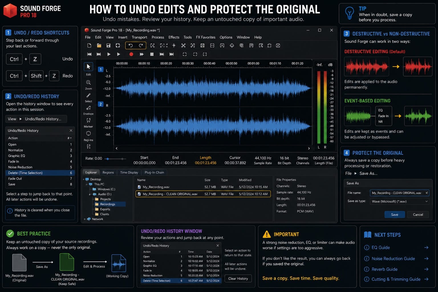Click the Sound Forge icon in window title bar
The image size is (438, 292).
[87, 30]
